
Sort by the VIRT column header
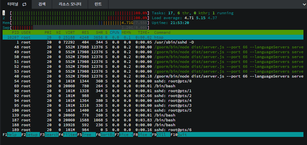coord(70,32)
